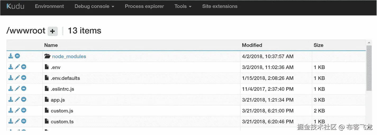Delete the app.js file

pos(24,99)
